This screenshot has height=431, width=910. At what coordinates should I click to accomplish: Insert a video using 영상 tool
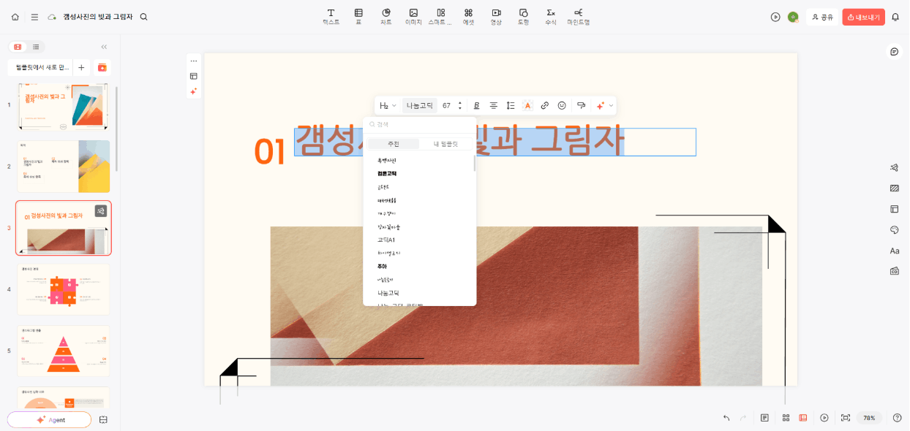pyautogui.click(x=496, y=17)
